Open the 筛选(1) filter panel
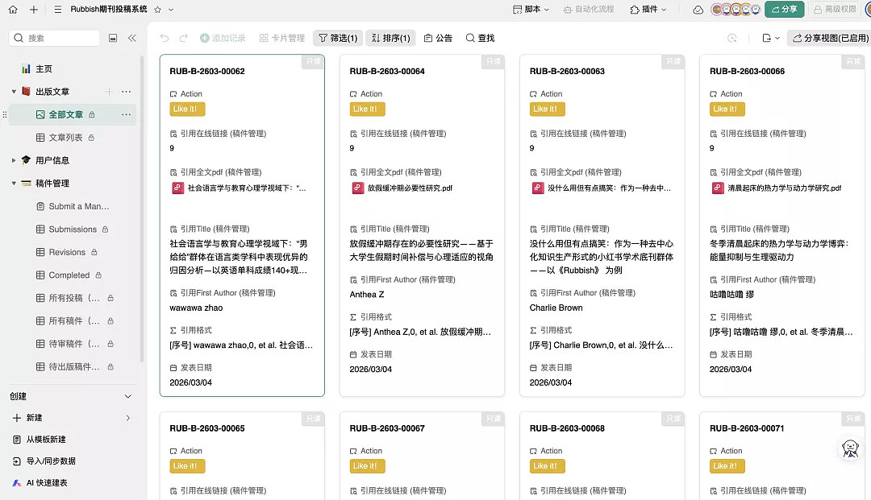The width and height of the screenshot is (871, 500). pyautogui.click(x=338, y=38)
